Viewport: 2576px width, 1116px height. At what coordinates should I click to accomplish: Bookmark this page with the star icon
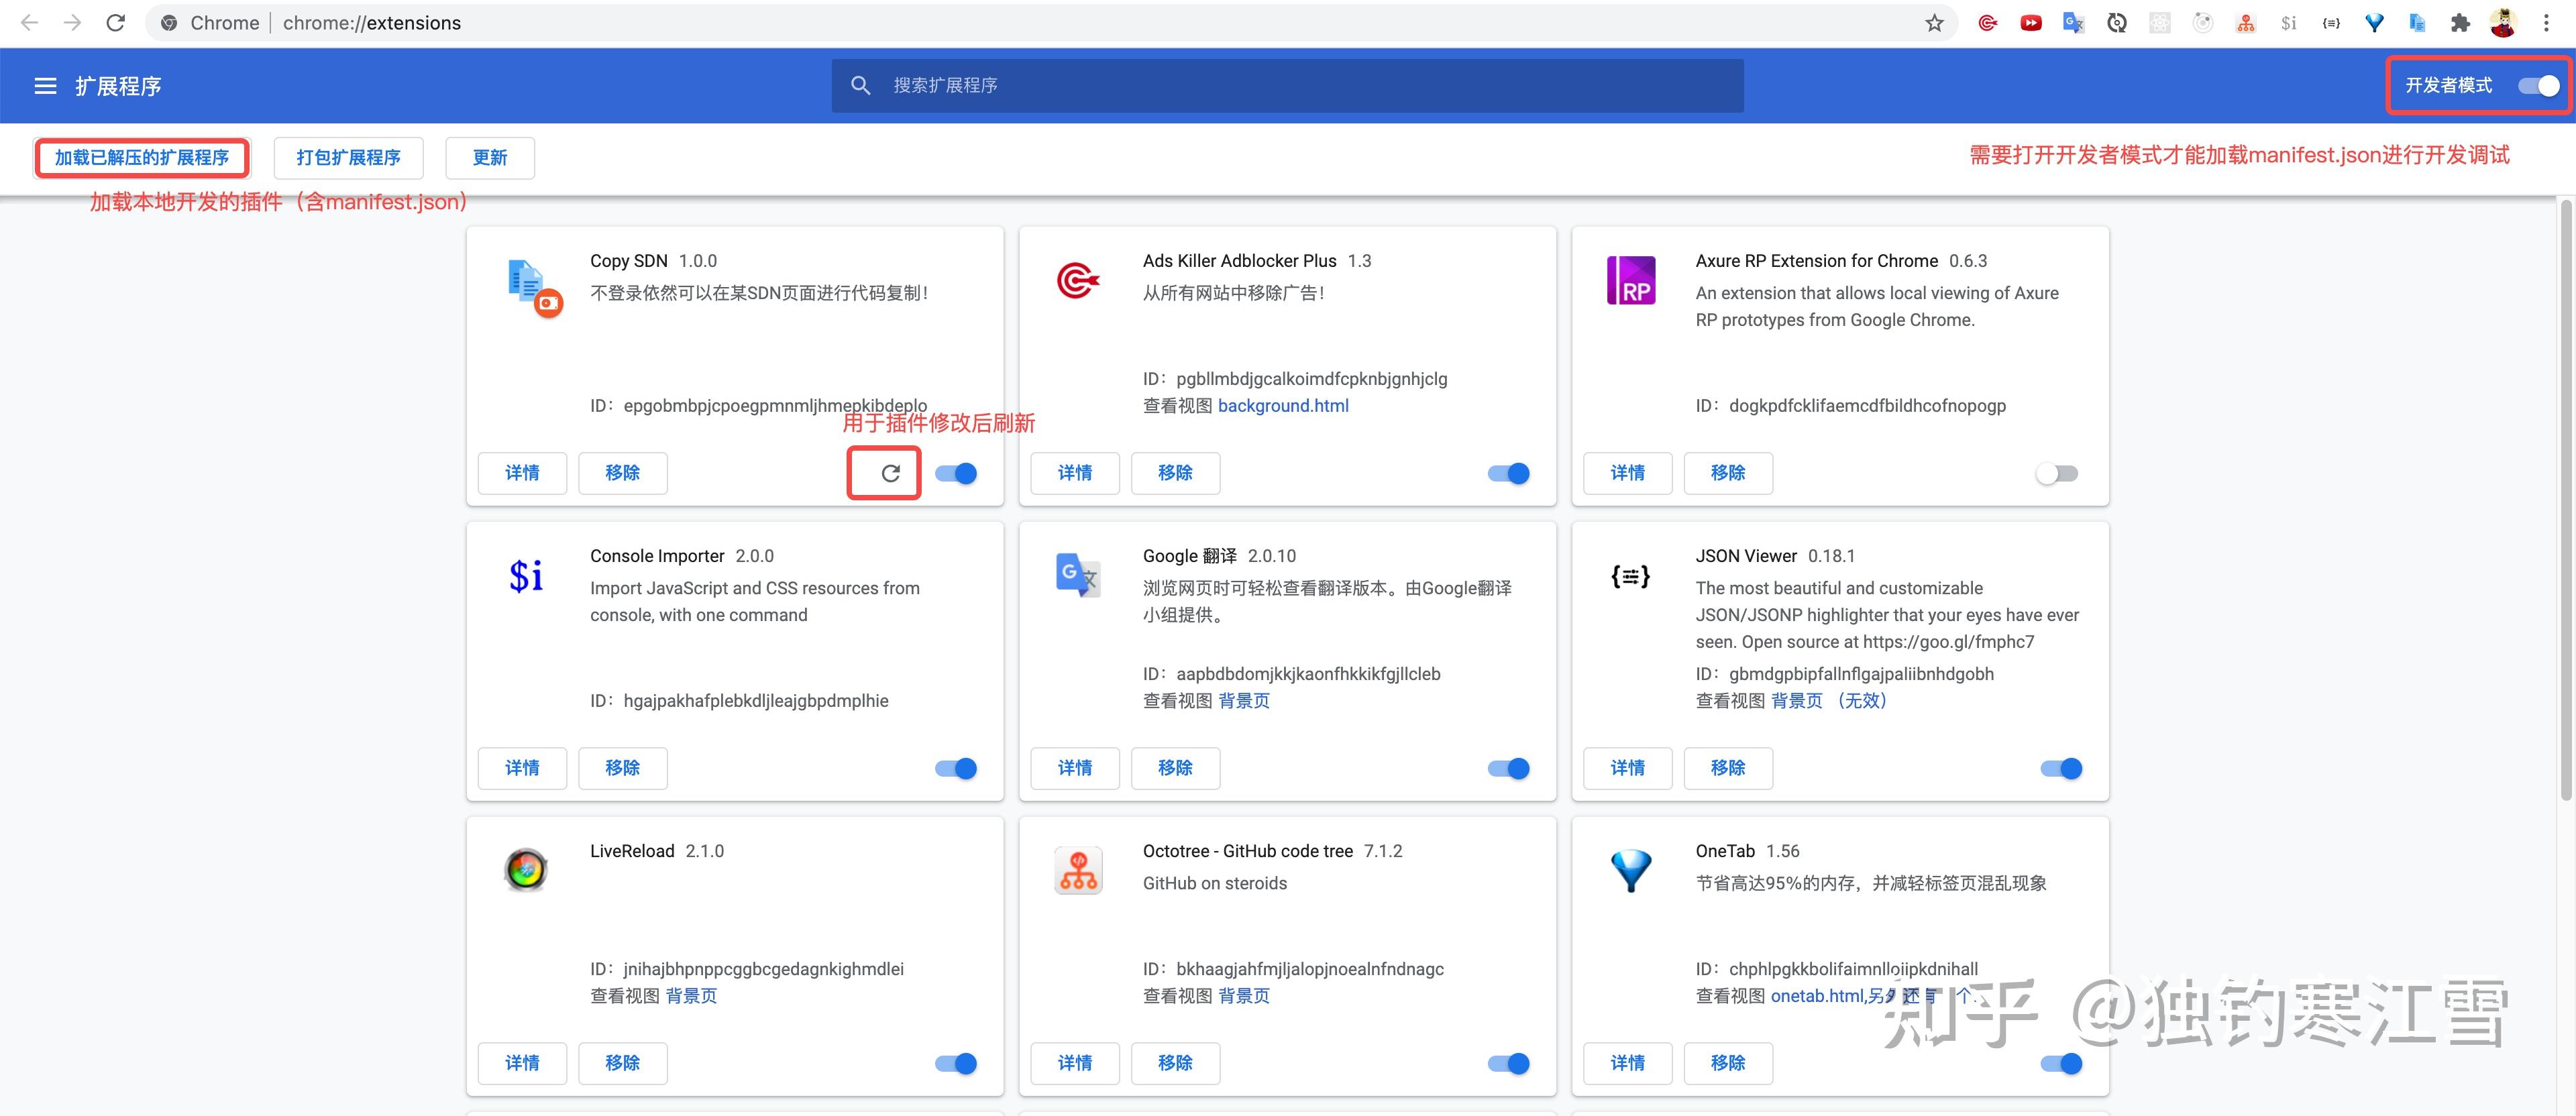coord(1934,23)
